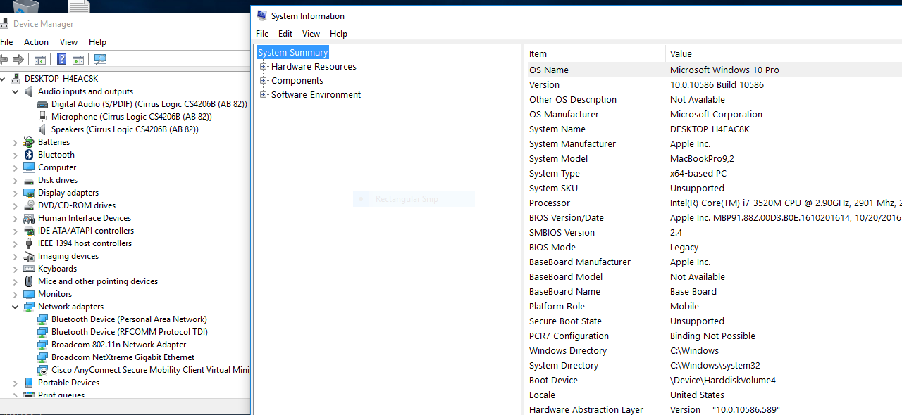902x415 pixels.
Task: Click the IDE ATA/ATAPI controllers icon
Action: pyautogui.click(x=29, y=231)
